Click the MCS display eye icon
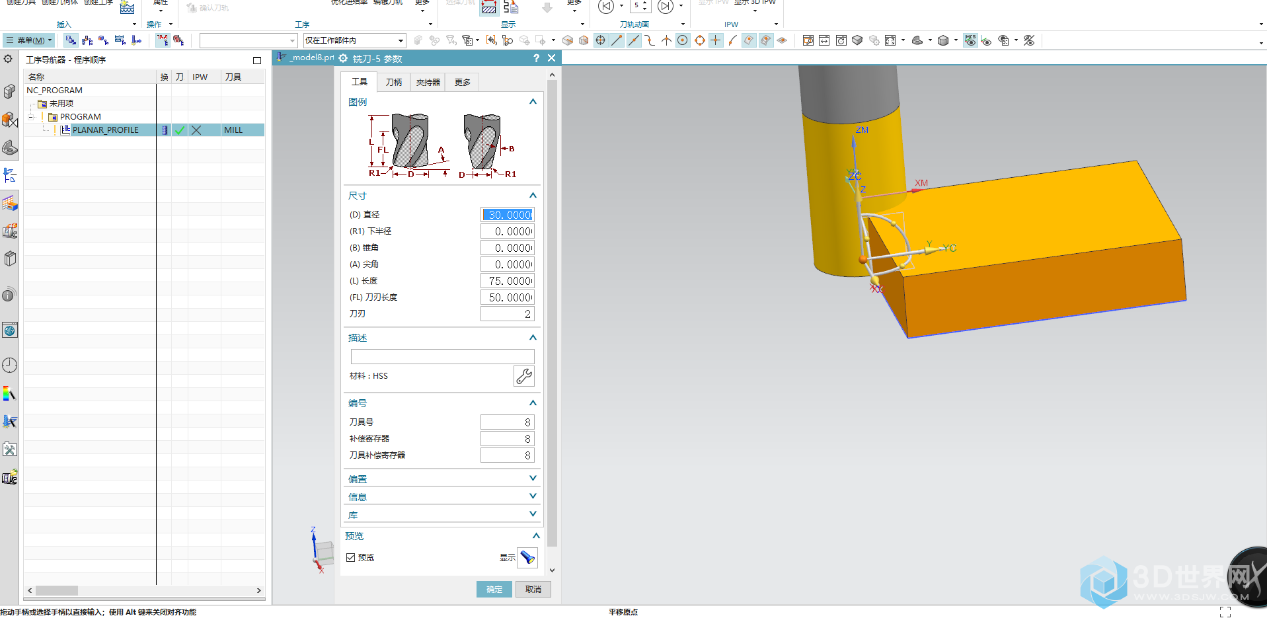 click(970, 40)
